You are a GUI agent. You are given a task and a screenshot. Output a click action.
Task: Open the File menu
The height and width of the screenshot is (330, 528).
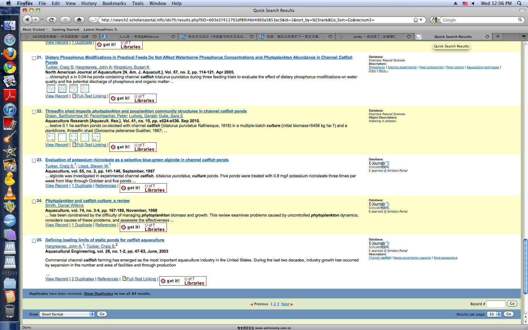point(42,3)
